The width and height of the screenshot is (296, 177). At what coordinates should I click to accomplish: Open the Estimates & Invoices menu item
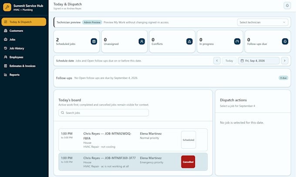click(24, 66)
